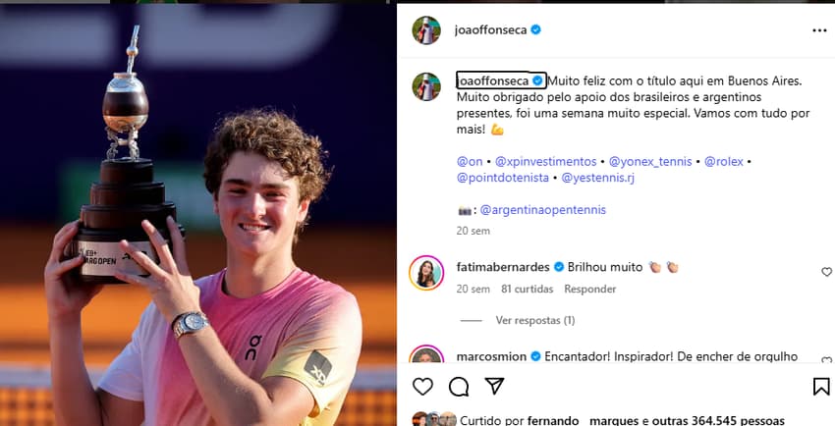Click the joaoffonseca username in header
The width and height of the screenshot is (835, 426).
point(490,30)
